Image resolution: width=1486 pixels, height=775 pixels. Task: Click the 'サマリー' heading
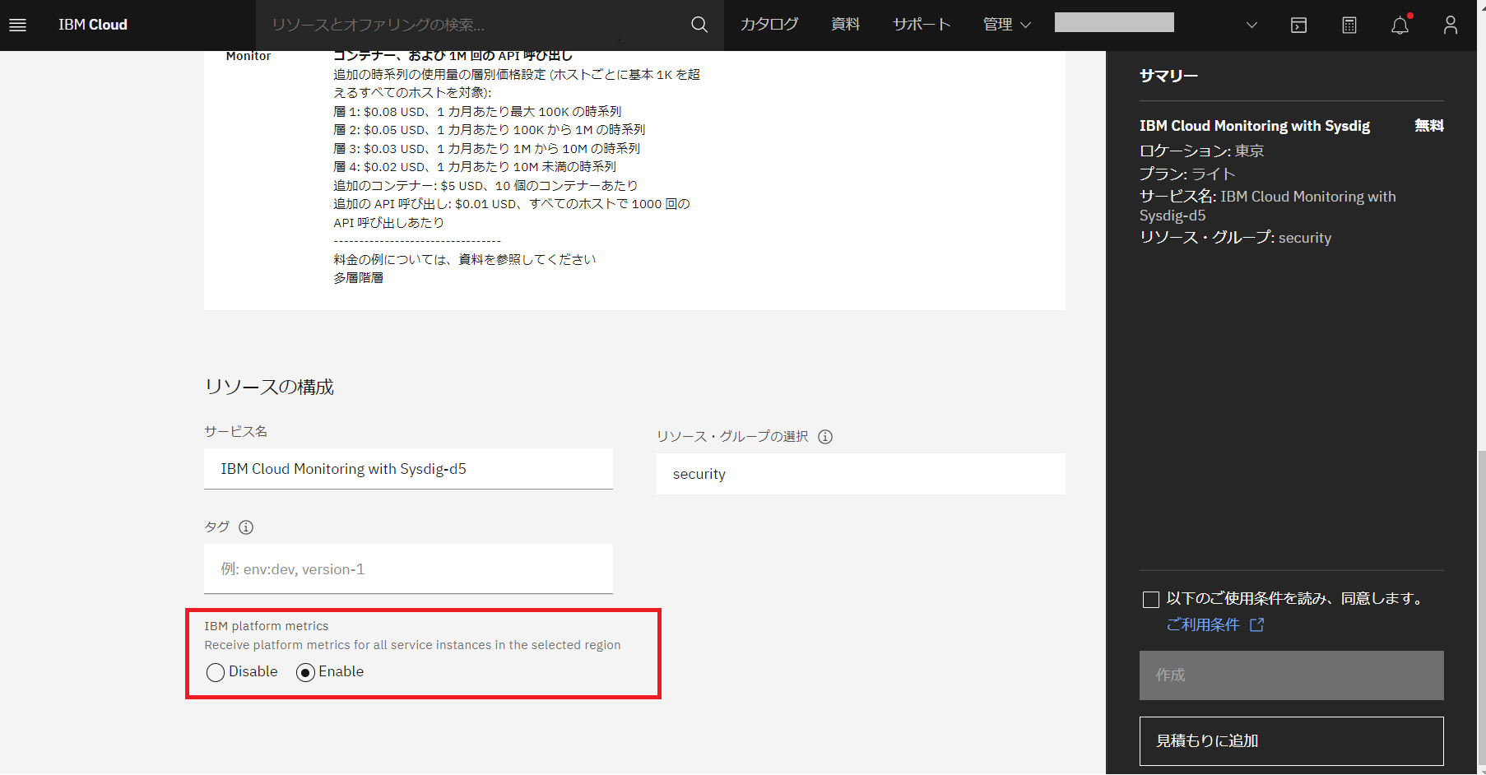pyautogui.click(x=1168, y=76)
